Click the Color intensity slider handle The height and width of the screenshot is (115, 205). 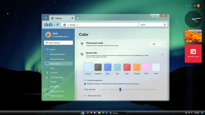tap(120, 89)
